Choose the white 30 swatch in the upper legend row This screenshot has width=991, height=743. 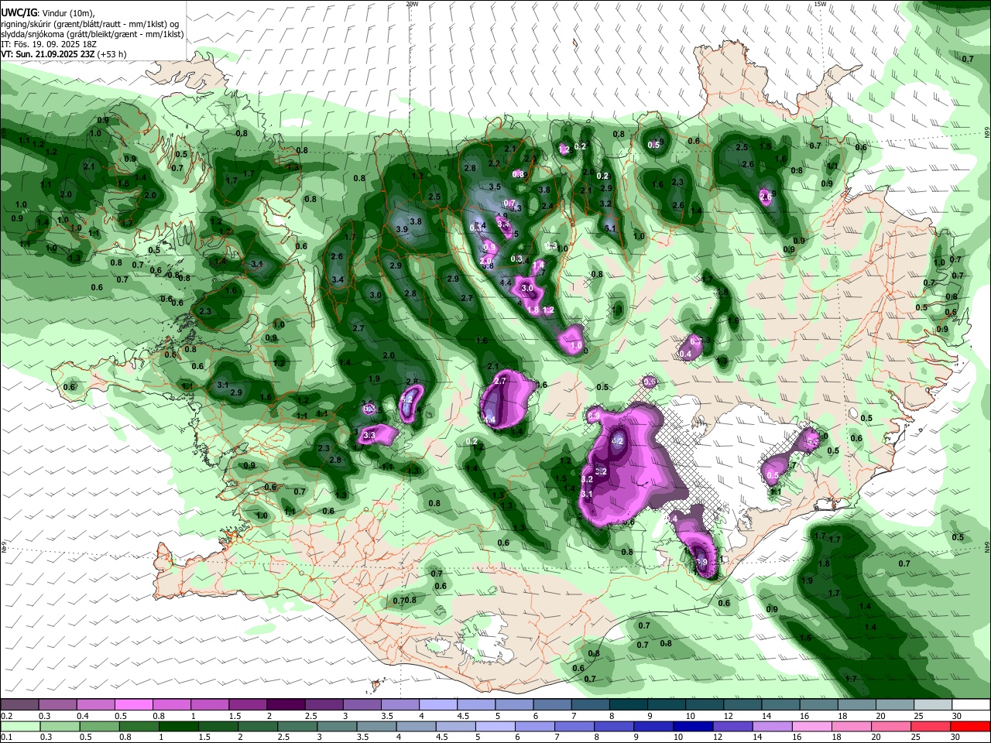coord(971,705)
